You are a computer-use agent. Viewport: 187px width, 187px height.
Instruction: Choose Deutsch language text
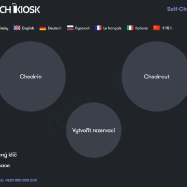(55, 28)
